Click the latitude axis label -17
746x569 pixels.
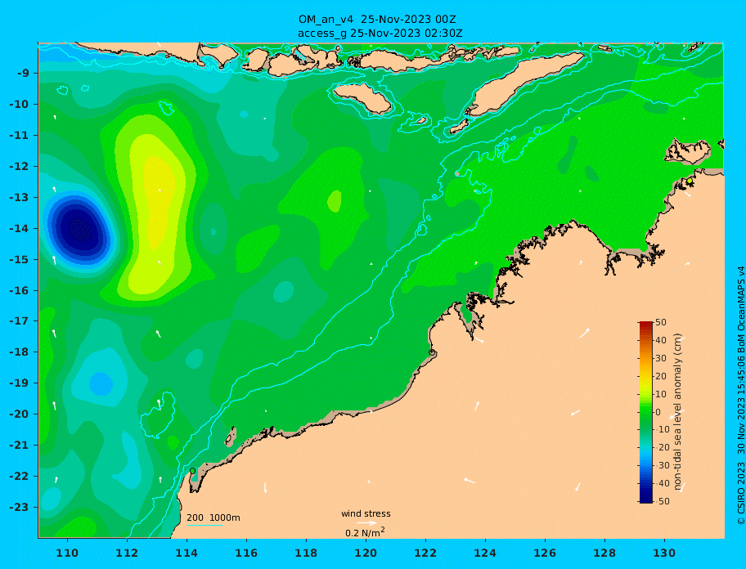(19, 321)
